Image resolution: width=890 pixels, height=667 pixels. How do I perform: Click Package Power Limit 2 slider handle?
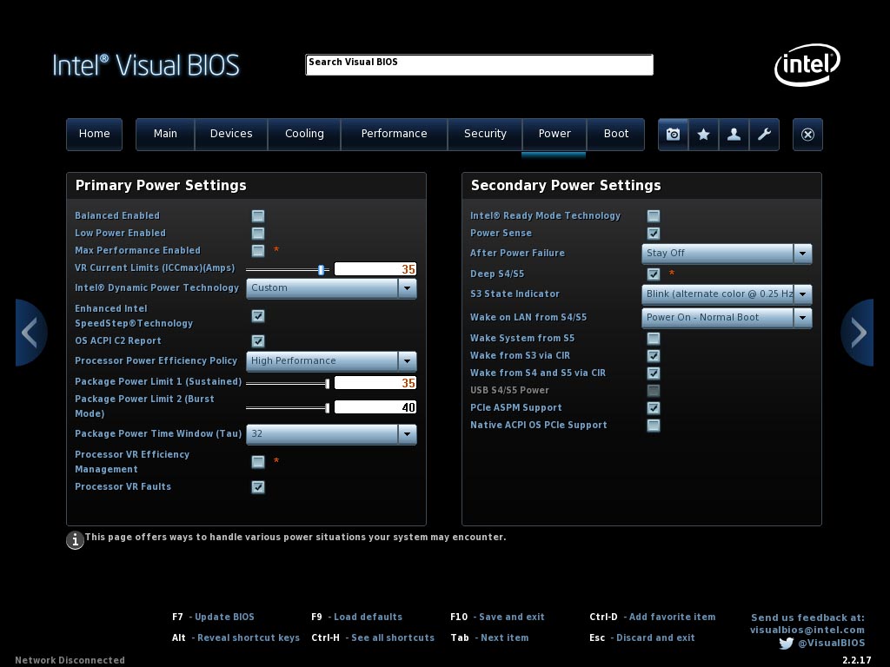tap(327, 408)
